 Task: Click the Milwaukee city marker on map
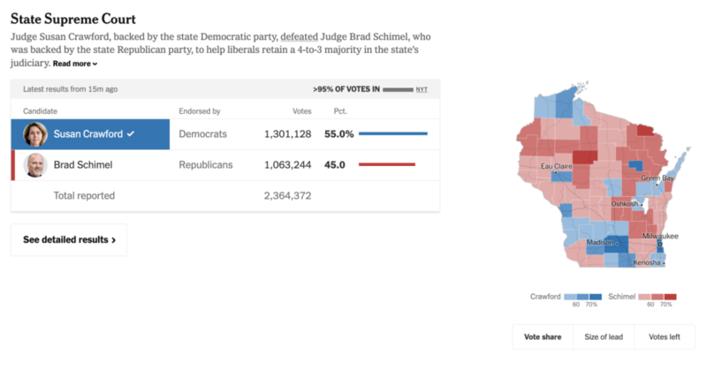pyautogui.click(x=659, y=245)
